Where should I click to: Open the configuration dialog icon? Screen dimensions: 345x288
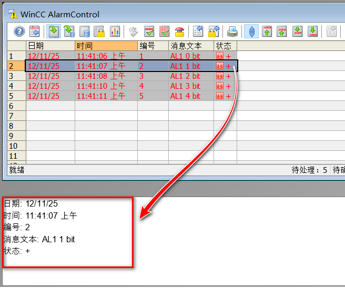[x=35, y=32]
